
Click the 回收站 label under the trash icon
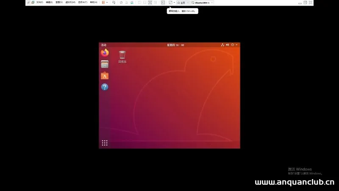coord(122,62)
